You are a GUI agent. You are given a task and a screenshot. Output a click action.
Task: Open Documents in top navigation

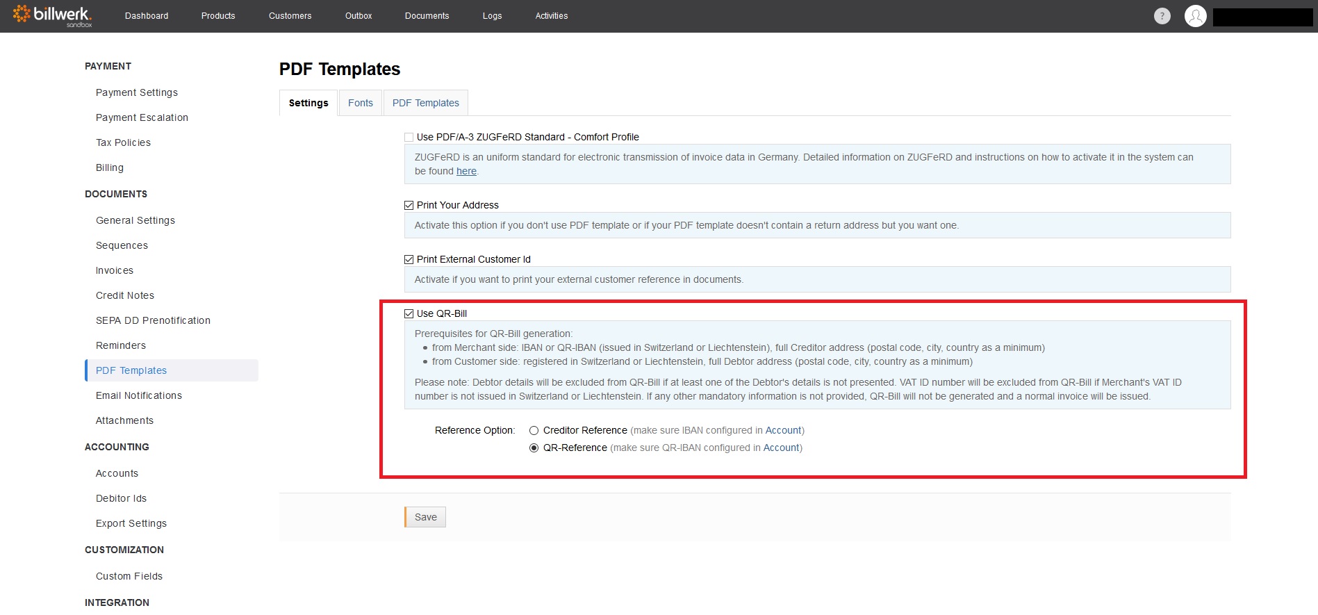pos(427,16)
